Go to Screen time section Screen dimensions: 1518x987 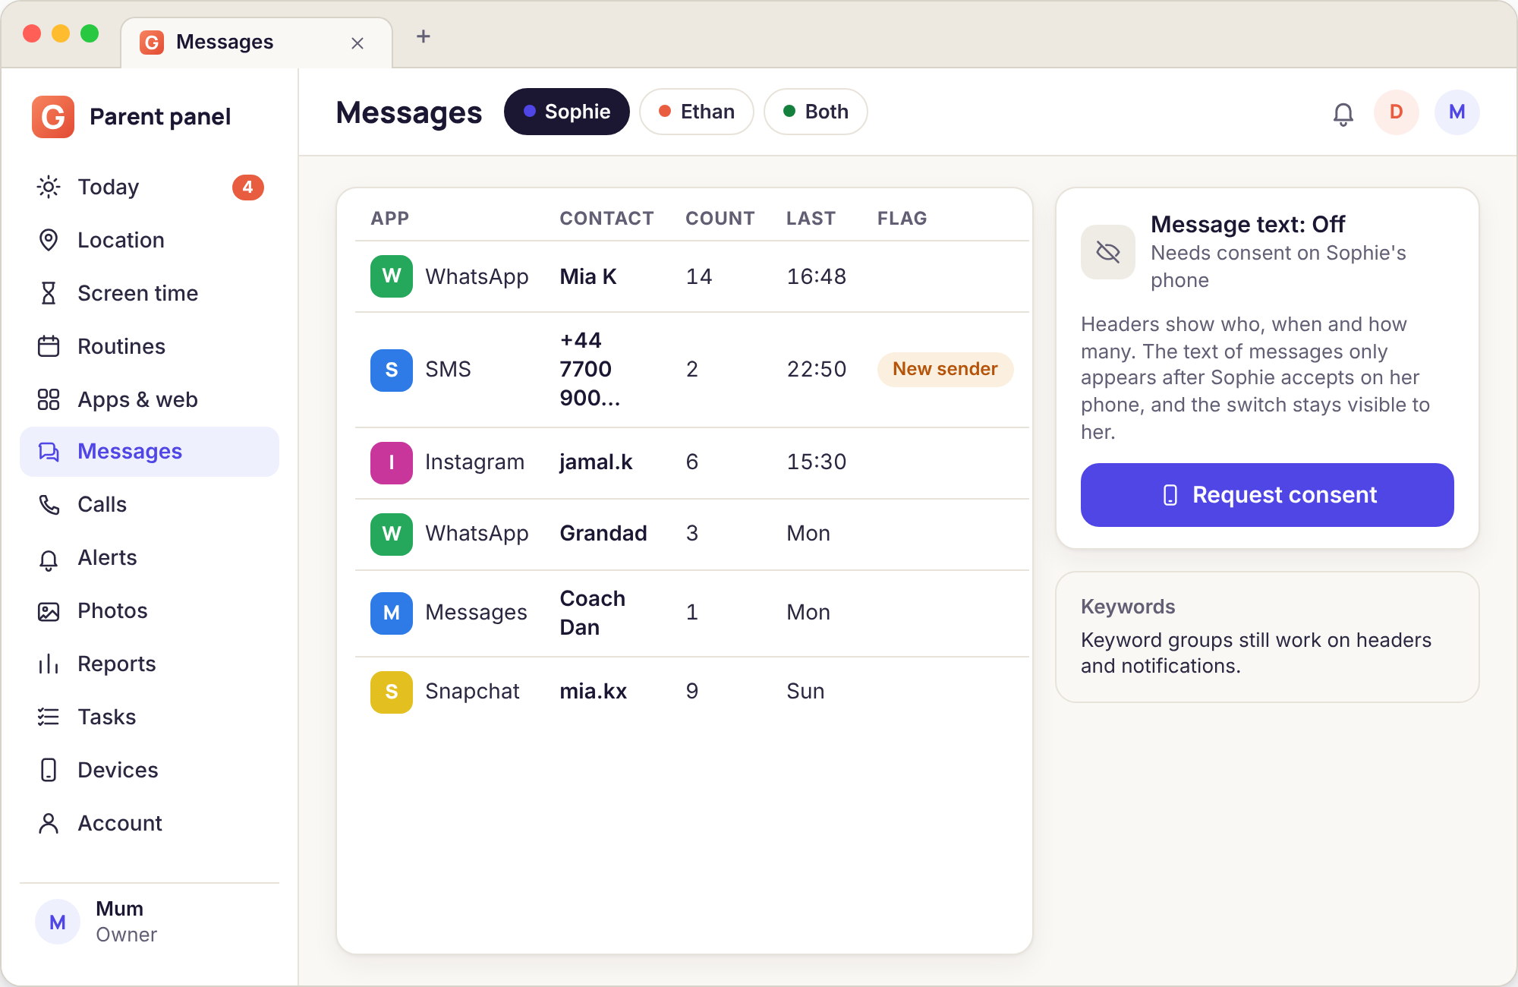(150, 293)
